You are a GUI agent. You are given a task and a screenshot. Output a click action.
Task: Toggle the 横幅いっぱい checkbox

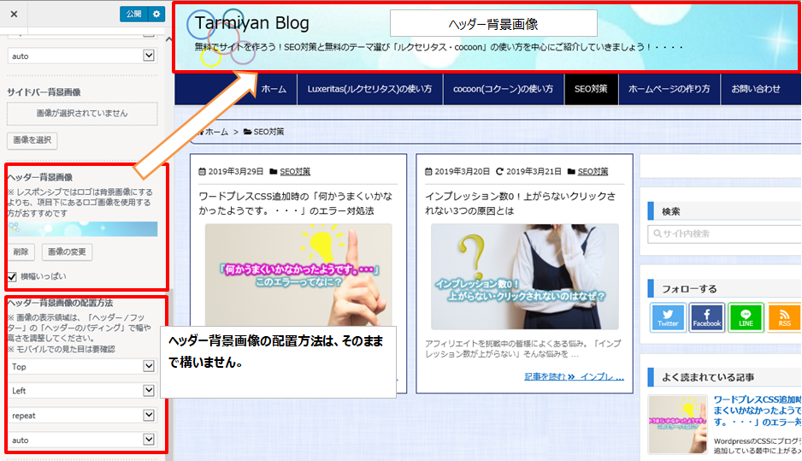(12, 276)
